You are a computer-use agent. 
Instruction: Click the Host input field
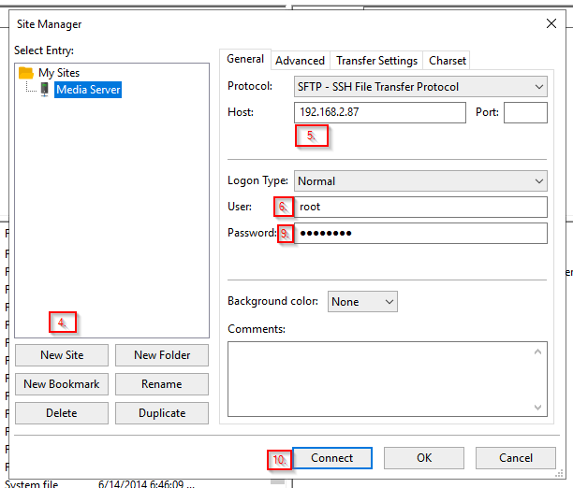pos(380,112)
